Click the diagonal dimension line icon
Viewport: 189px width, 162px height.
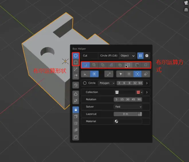click(109, 74)
